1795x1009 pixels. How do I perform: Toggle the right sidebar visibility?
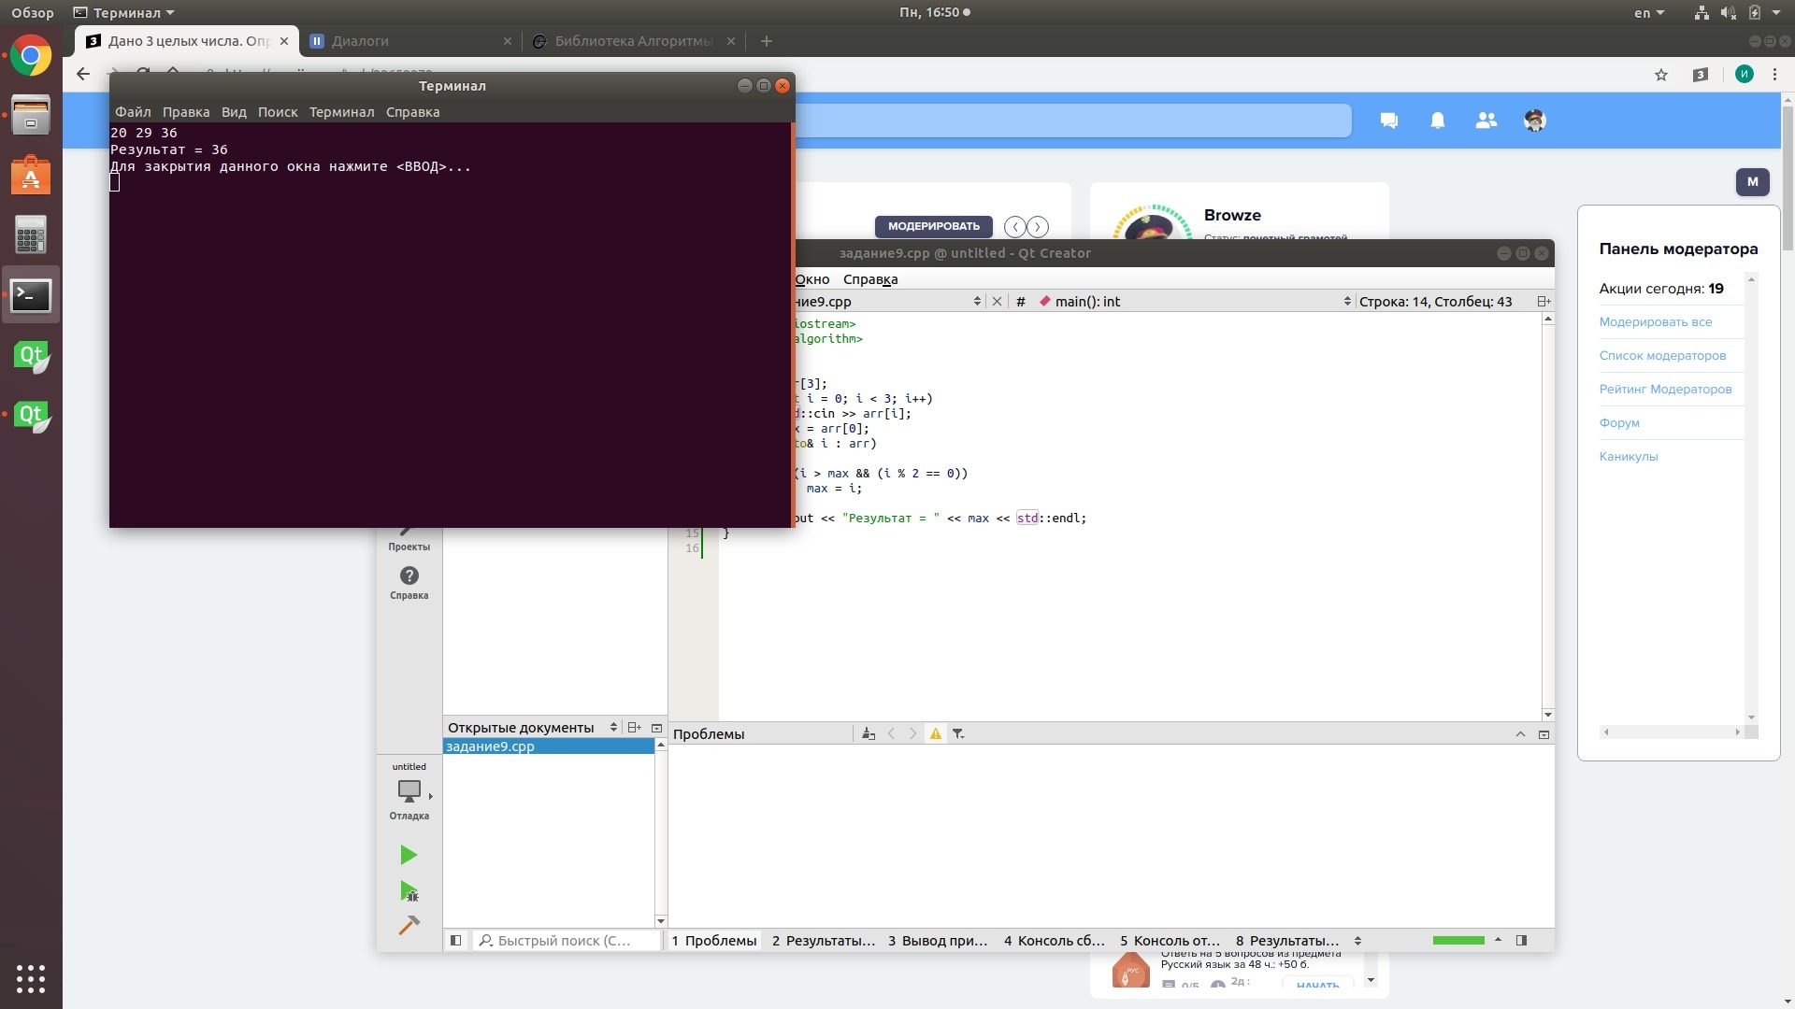click(1521, 941)
